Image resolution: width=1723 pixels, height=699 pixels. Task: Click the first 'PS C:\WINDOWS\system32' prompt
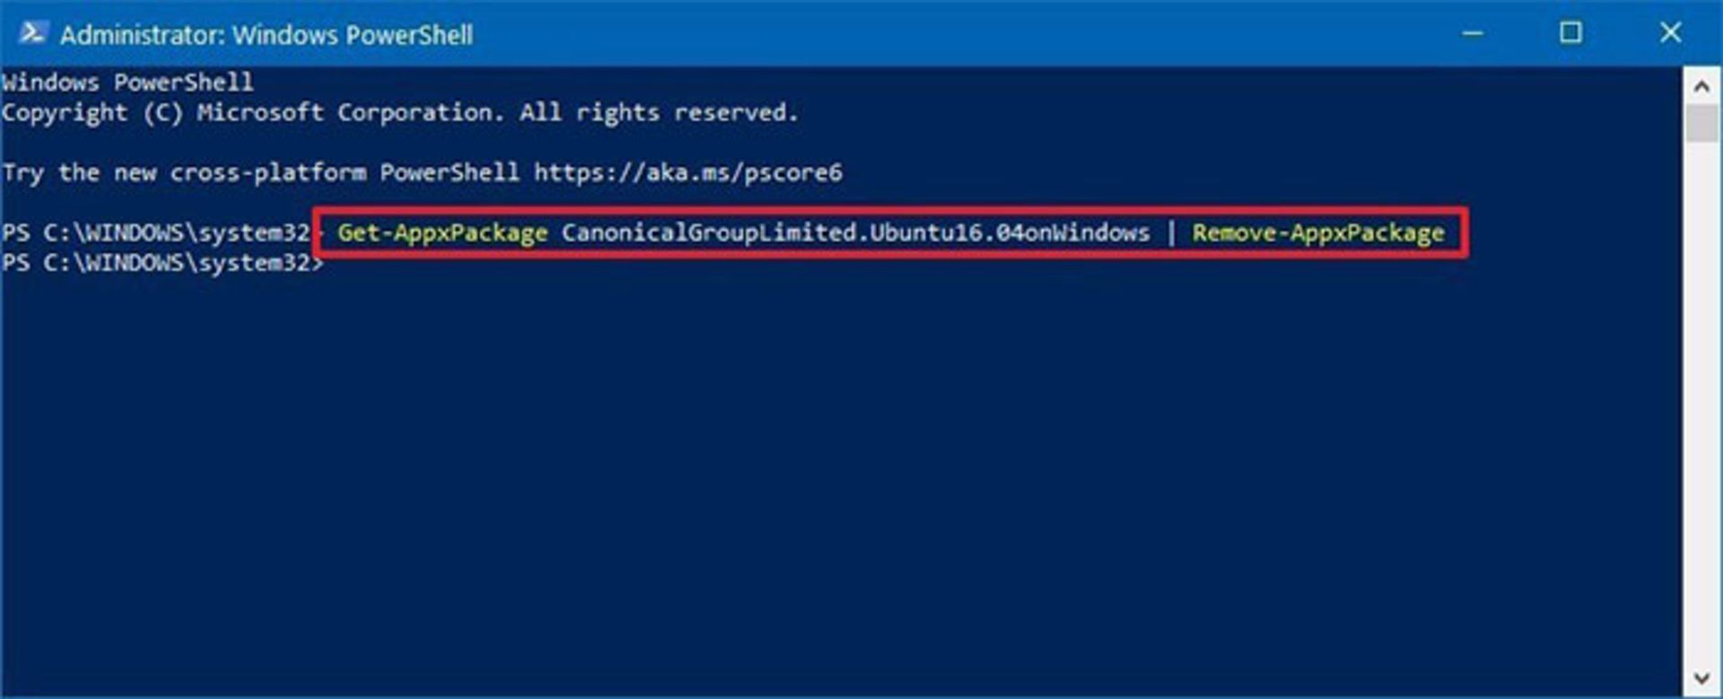156,233
